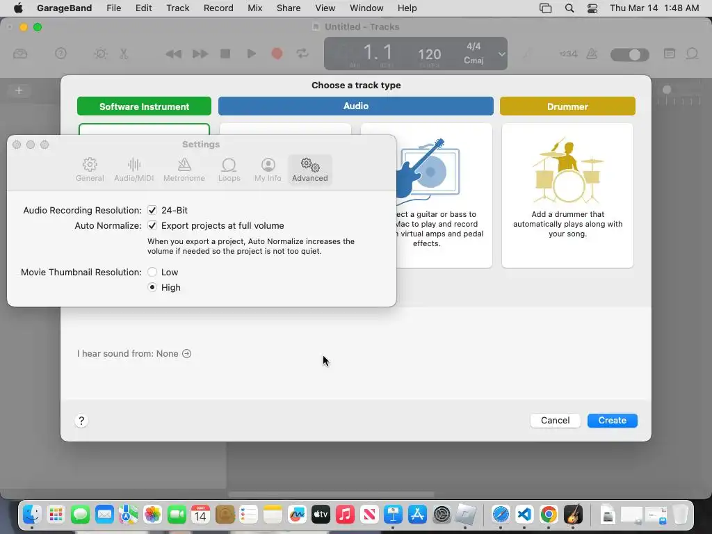
Task: Open the Metronome settings pane
Action: [x=184, y=170]
